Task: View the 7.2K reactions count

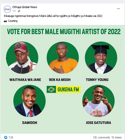Action: click(x=11, y=137)
